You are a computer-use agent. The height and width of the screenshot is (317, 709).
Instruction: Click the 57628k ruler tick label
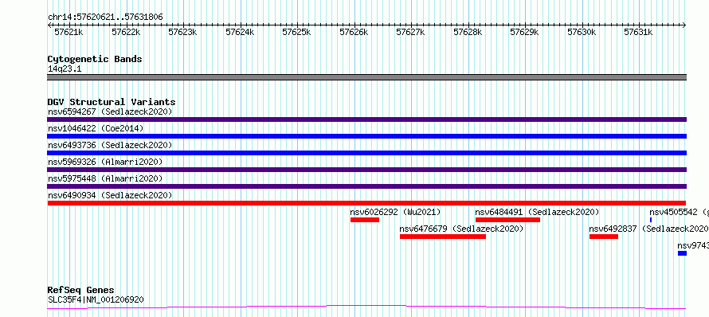[x=468, y=33]
